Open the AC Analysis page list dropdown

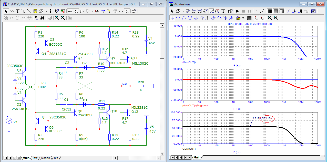coord(173,157)
